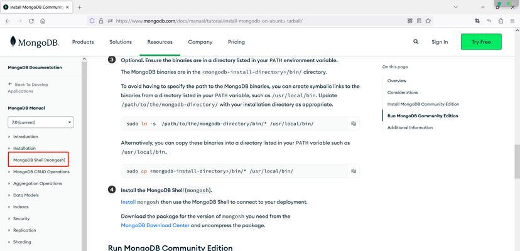This screenshot has width=520, height=251.
Task: Click the sidebar scroll up arrow
Action: tap(84, 59)
